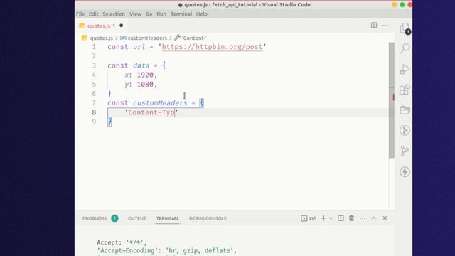Click the zsh terminal label
The image size is (455, 256).
coord(313,218)
